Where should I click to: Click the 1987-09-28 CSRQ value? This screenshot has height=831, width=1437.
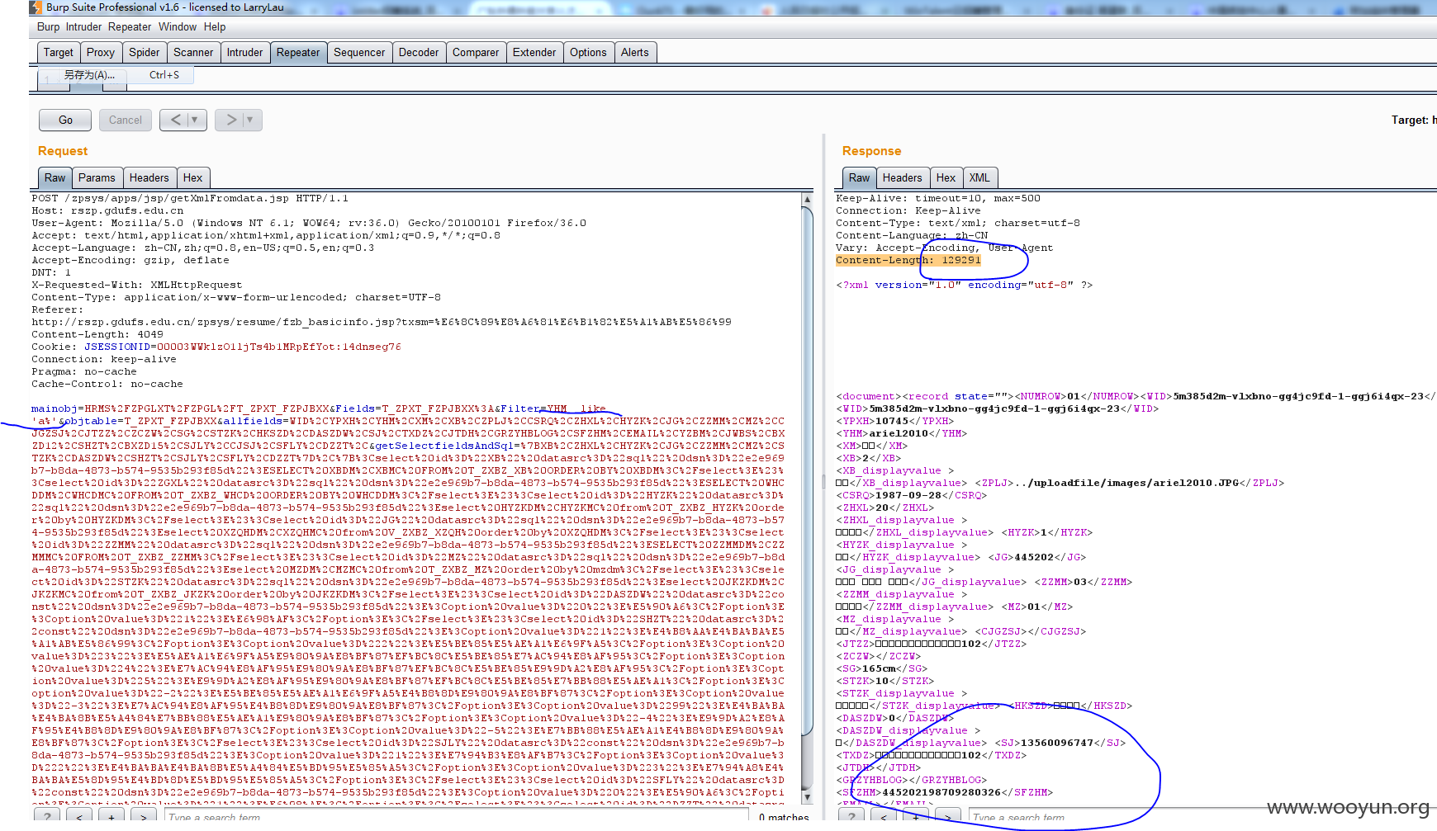[908, 495]
